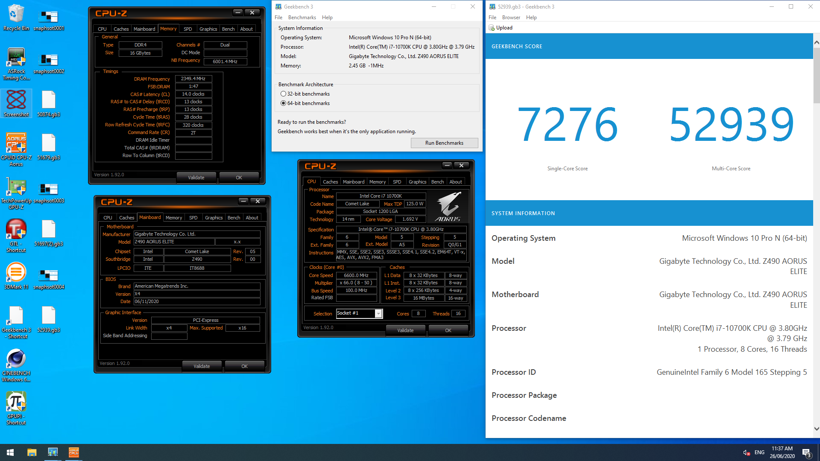This screenshot has height=461, width=820.
Task: Open the notification center icon
Action: click(806, 452)
